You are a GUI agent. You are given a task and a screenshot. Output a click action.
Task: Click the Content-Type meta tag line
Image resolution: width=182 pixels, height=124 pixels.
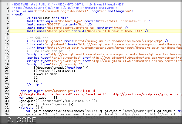[x=89, y=21]
